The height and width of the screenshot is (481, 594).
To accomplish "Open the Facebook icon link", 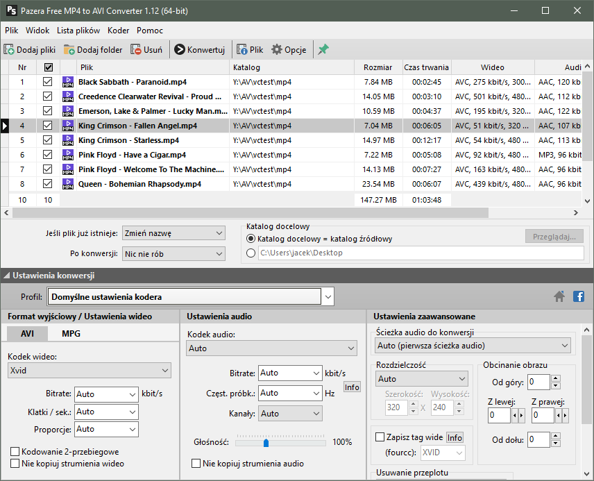I will [x=579, y=296].
